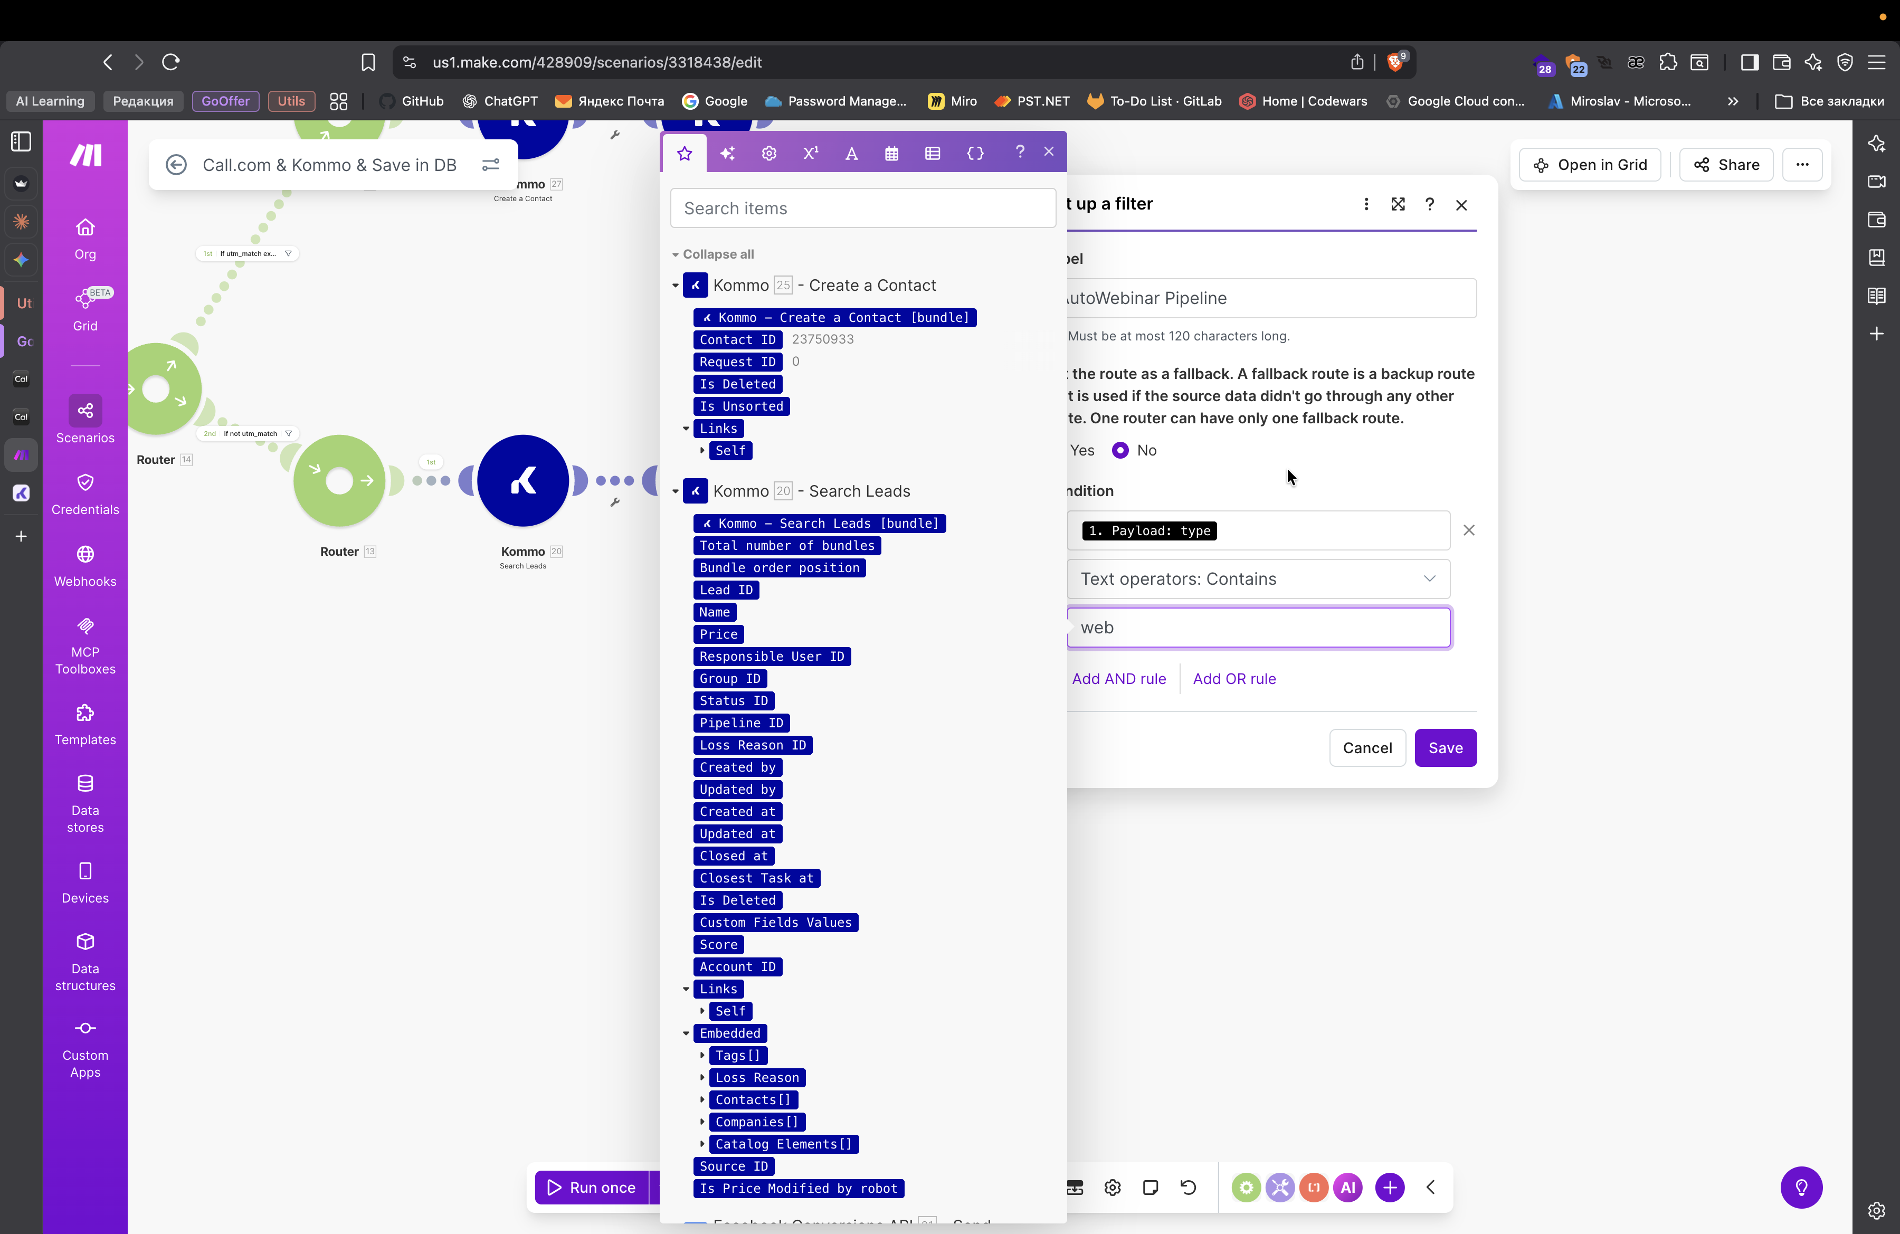Screen dimensions: 1900x1234
Task: Open scenario settings gear in bottom toolbar
Action: (1112, 1188)
